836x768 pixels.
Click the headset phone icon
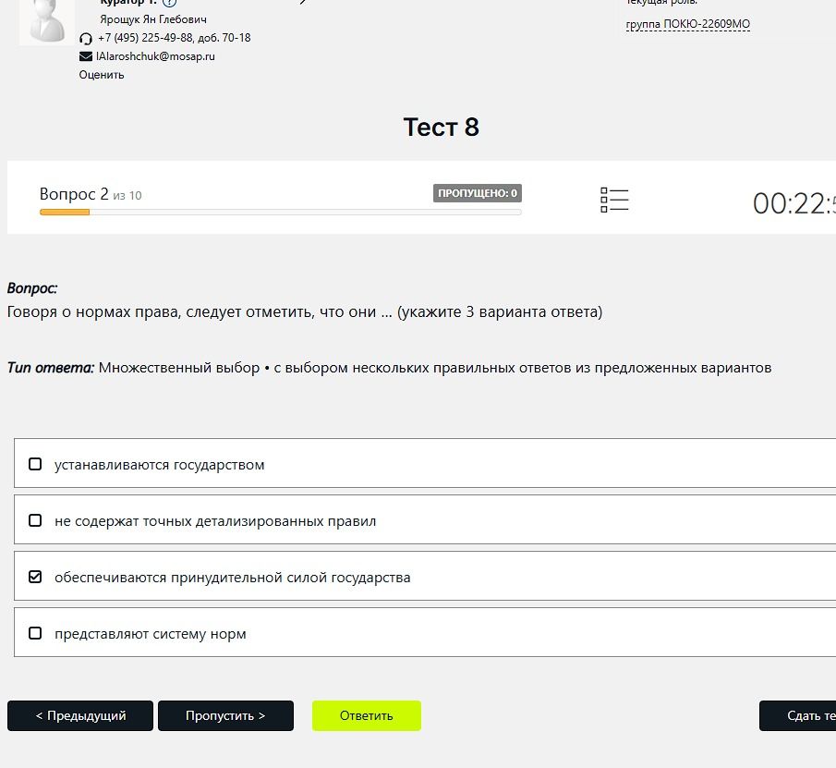click(x=86, y=39)
